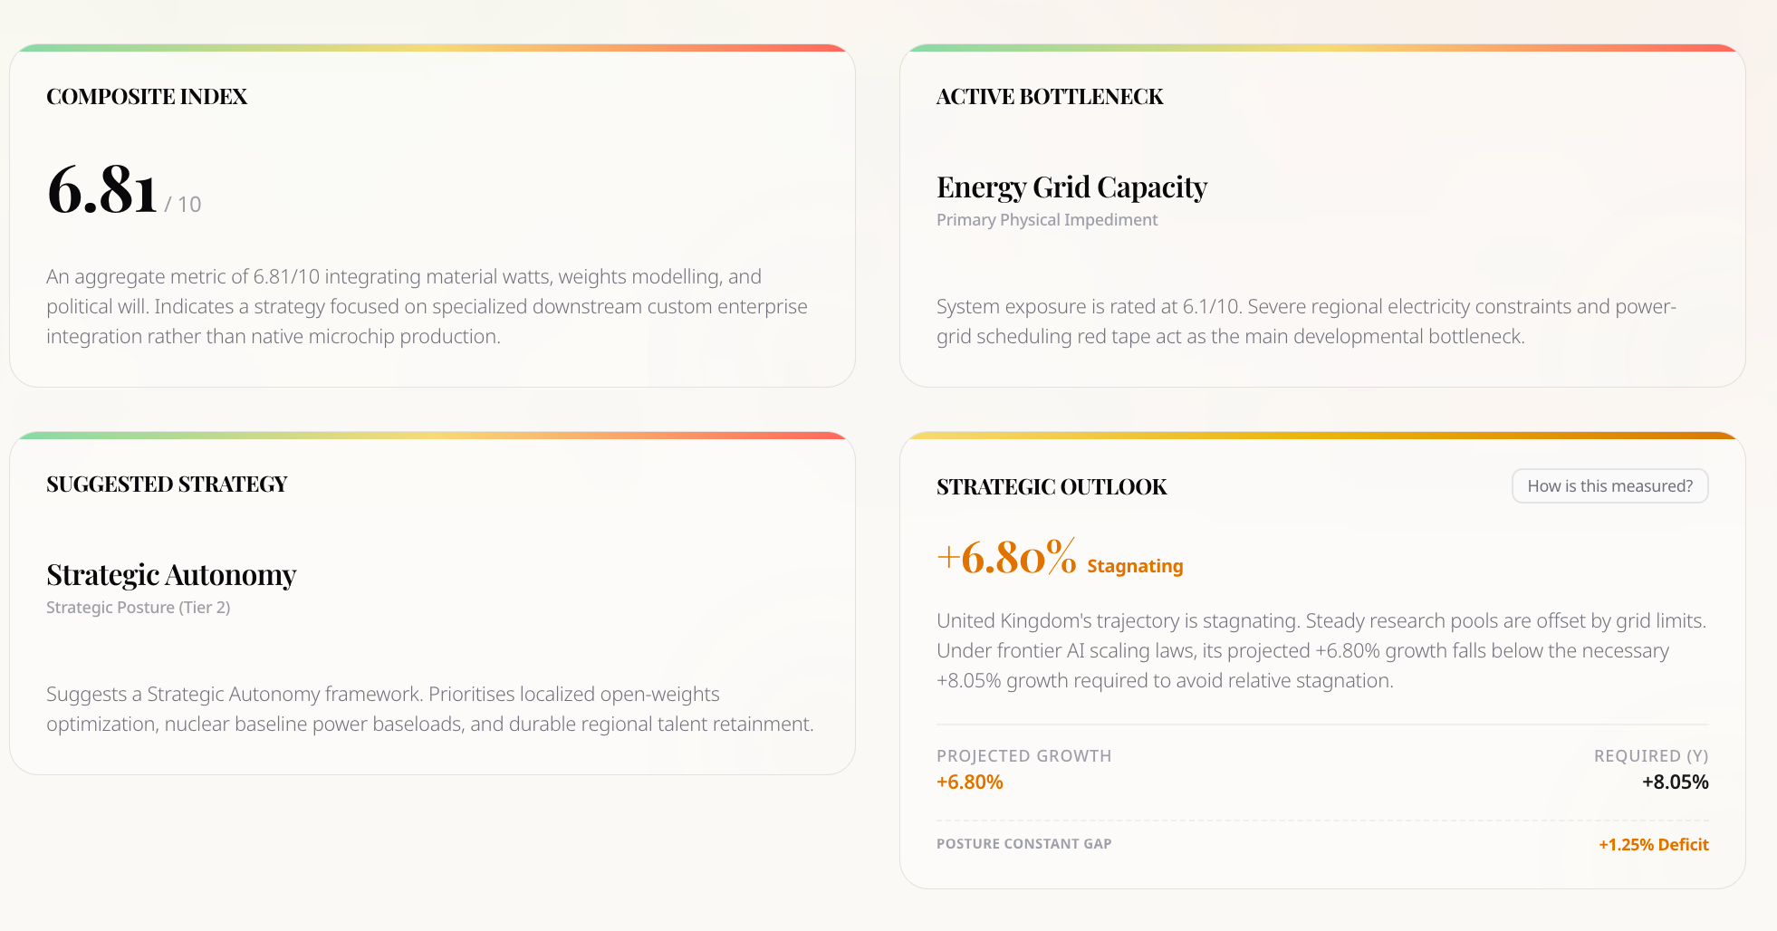The image size is (1777, 931).
Task: Select the Composite Index heading
Action: point(147,97)
